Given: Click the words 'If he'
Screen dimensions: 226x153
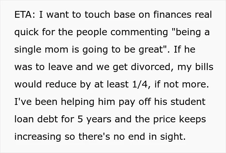Looking at the screenshot, I should (185, 49).
